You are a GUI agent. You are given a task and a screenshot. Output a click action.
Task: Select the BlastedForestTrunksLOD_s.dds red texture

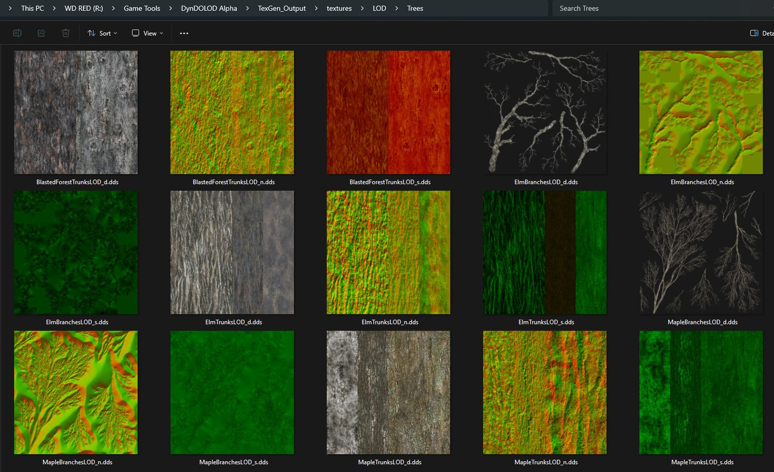[x=388, y=112]
